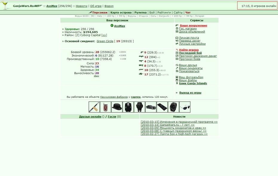The width and height of the screenshot is (278, 176).
Task: Click the gun icon beside Персонаж
Action: [90, 12]
